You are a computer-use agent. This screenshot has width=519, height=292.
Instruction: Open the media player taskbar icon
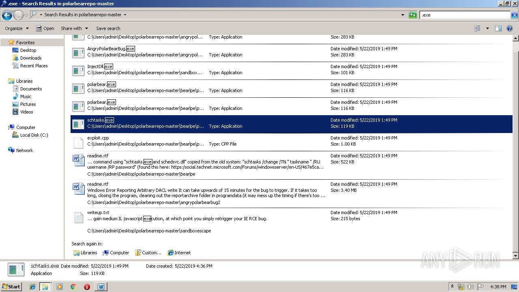60,287
